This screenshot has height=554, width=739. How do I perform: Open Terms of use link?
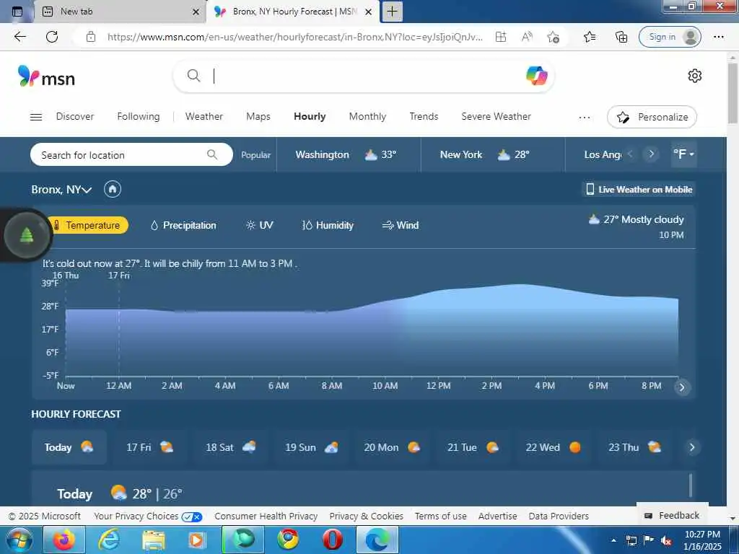[x=441, y=516]
